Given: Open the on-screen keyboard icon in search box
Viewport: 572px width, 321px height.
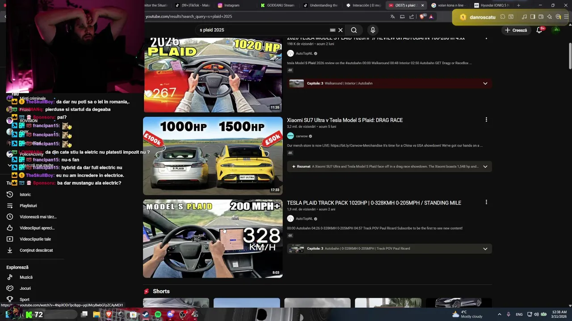Looking at the screenshot, I should pyautogui.click(x=332, y=30).
